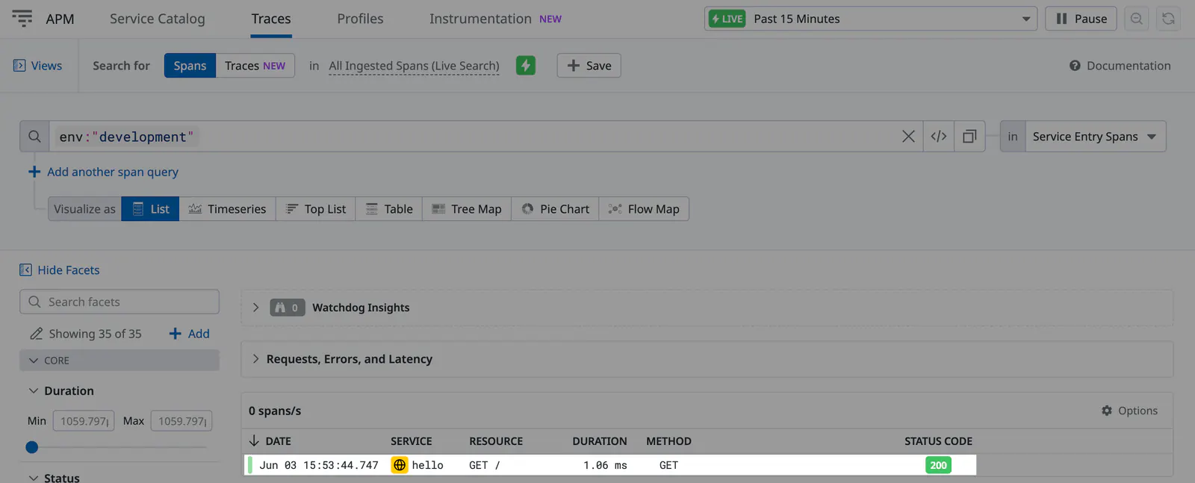Expand the Watchdog Insights section
The image size is (1195, 483).
[x=255, y=308]
